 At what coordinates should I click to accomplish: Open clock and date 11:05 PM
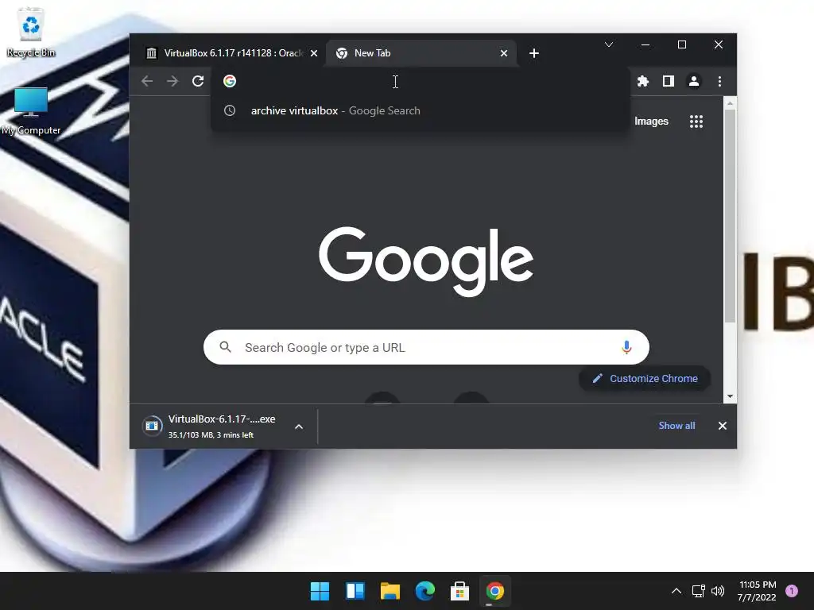pos(757,591)
